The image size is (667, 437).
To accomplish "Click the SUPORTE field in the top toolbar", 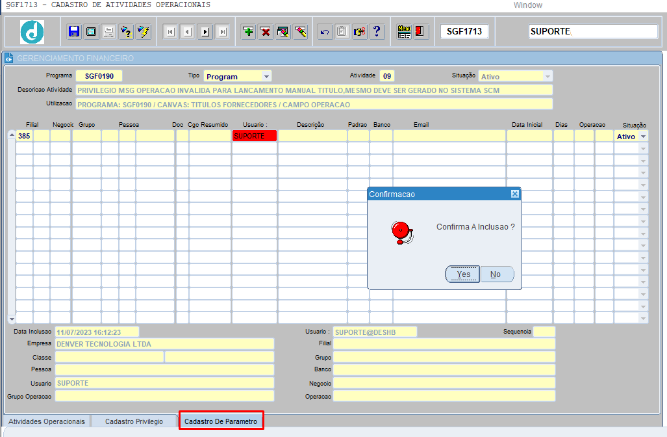I will coord(593,31).
